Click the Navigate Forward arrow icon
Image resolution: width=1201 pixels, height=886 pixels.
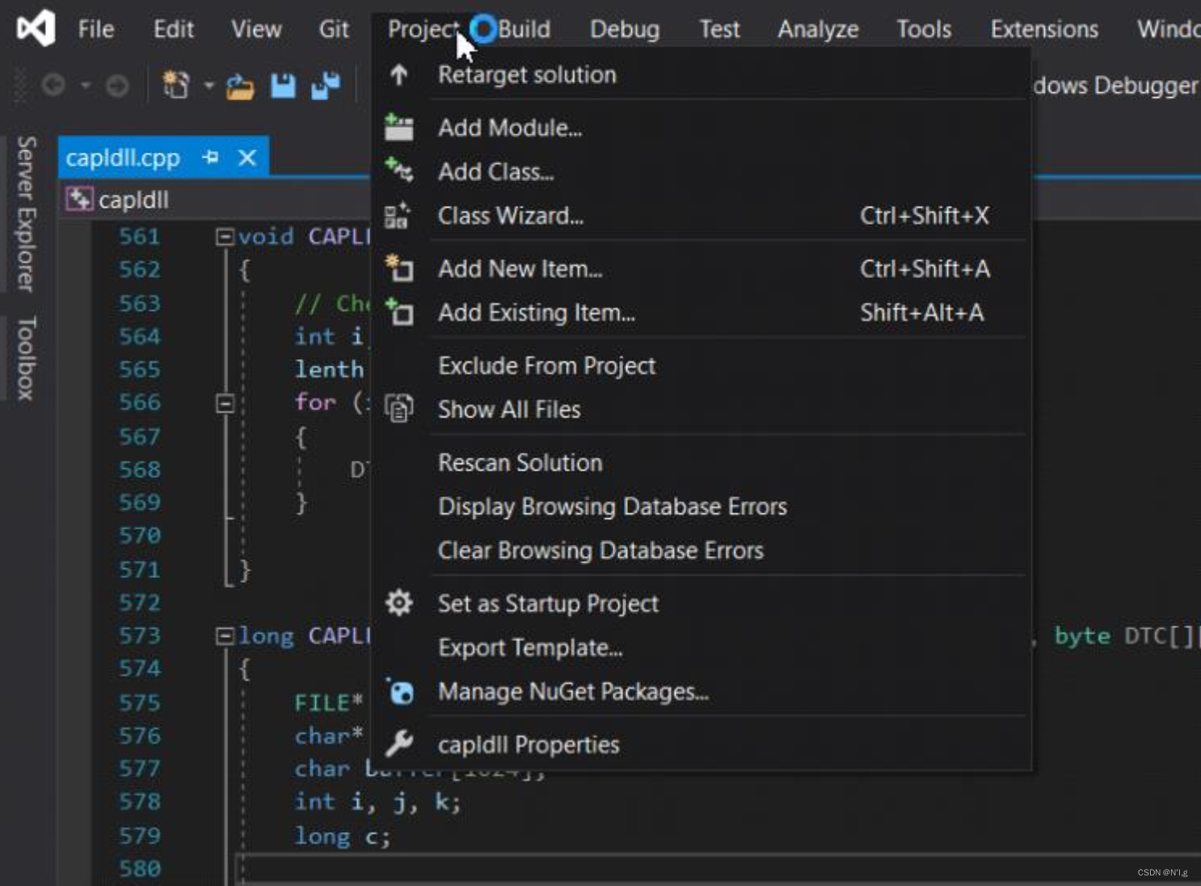pos(117,85)
